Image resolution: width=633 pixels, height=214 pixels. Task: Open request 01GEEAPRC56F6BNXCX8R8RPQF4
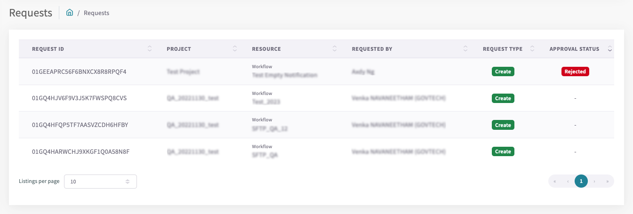[79, 72]
